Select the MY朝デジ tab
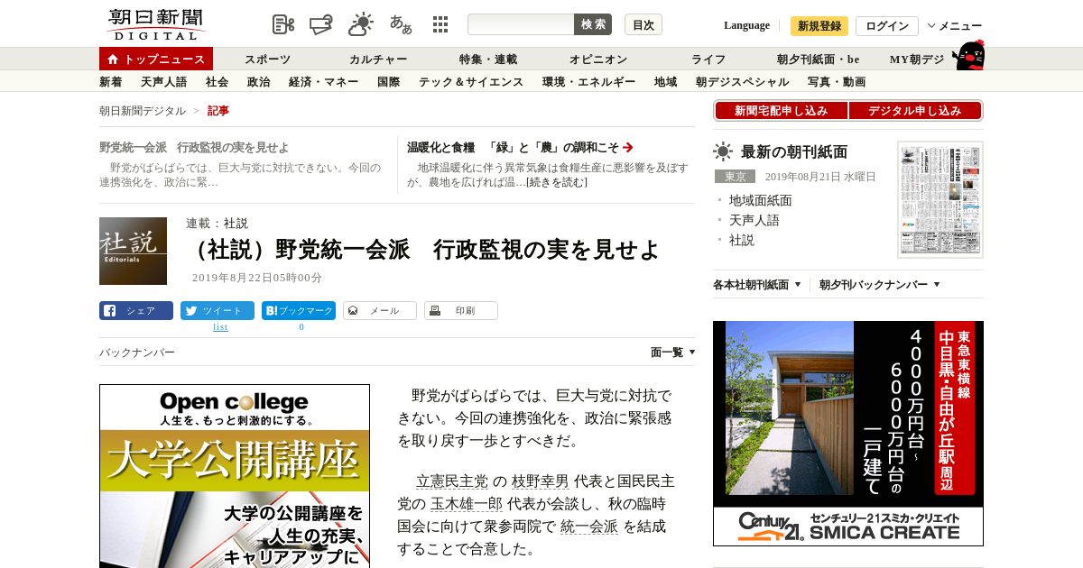Screen dimensions: 1083x568 coord(917,60)
